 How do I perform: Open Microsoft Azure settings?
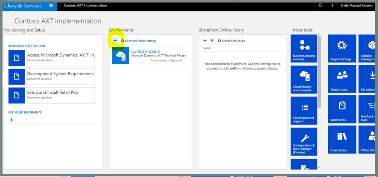click(140, 41)
